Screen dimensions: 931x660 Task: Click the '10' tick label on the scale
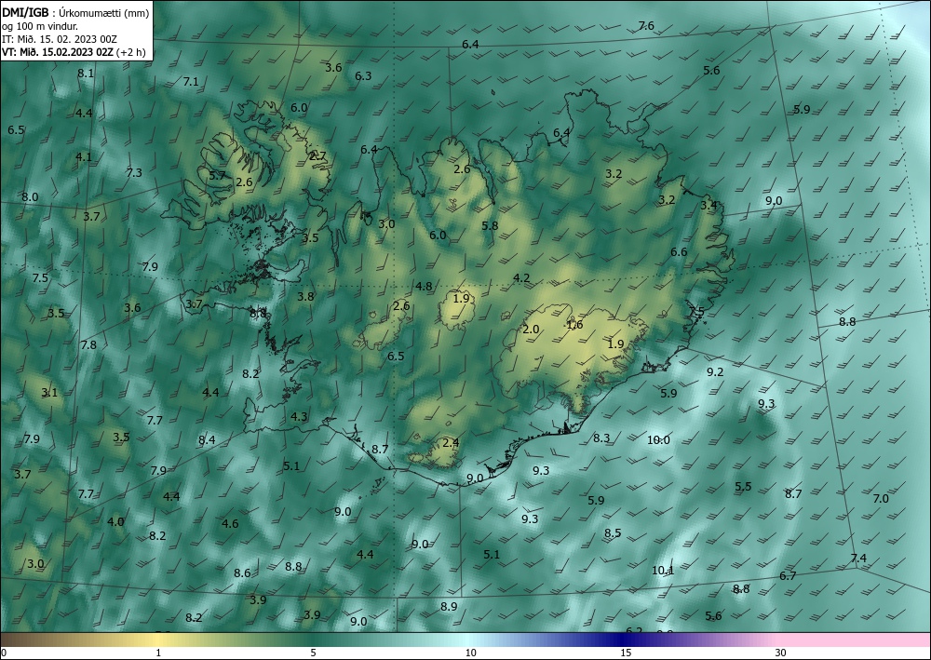tap(471, 653)
